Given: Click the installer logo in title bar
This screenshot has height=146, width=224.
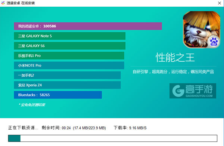Looking at the screenshot, I should point(3,3).
